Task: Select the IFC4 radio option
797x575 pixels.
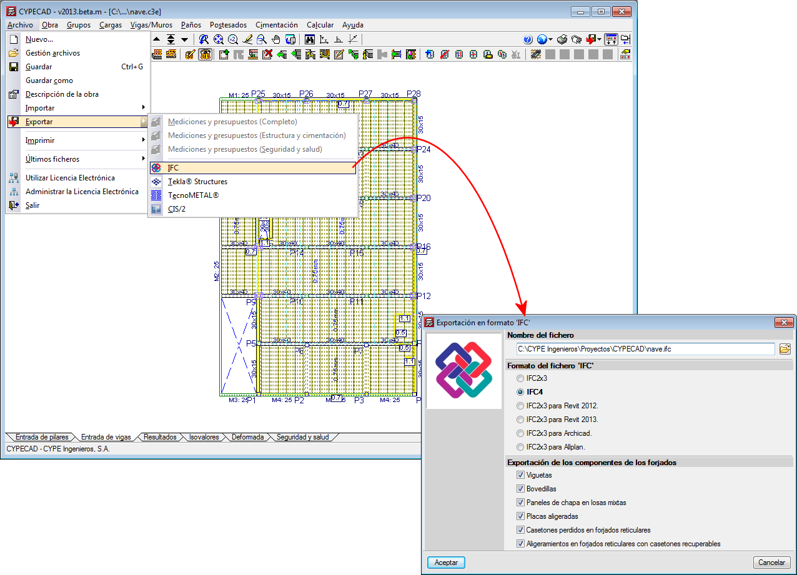Action: point(520,392)
